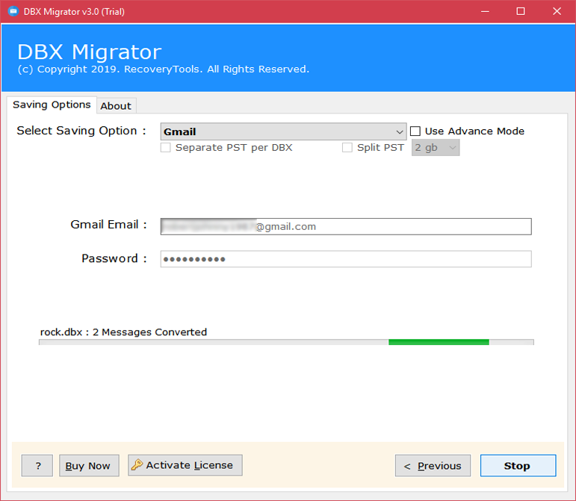The height and width of the screenshot is (501, 576).
Task: Toggle Separate PST per DBX checkbox
Action: click(x=166, y=148)
